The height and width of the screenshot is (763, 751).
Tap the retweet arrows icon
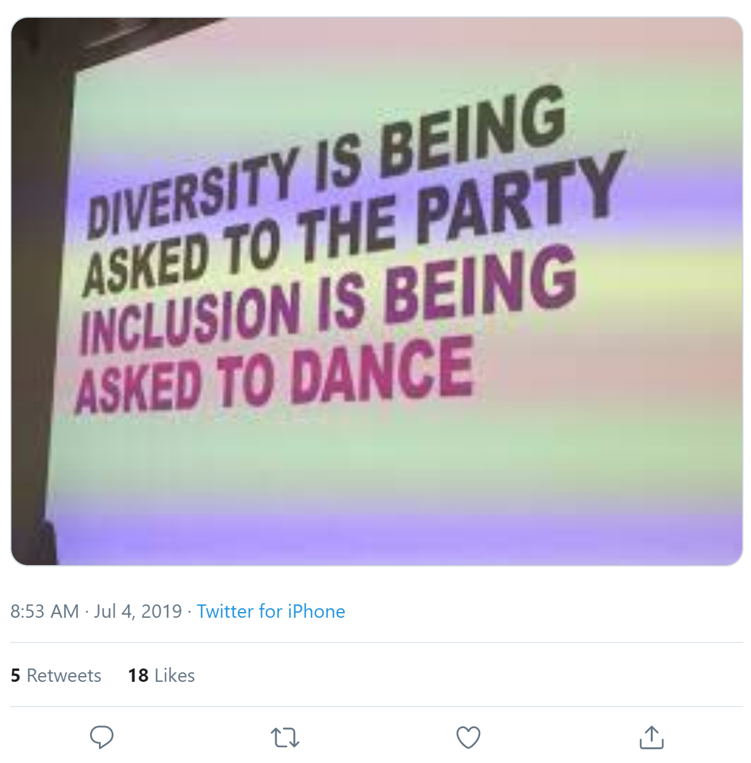pos(285,738)
